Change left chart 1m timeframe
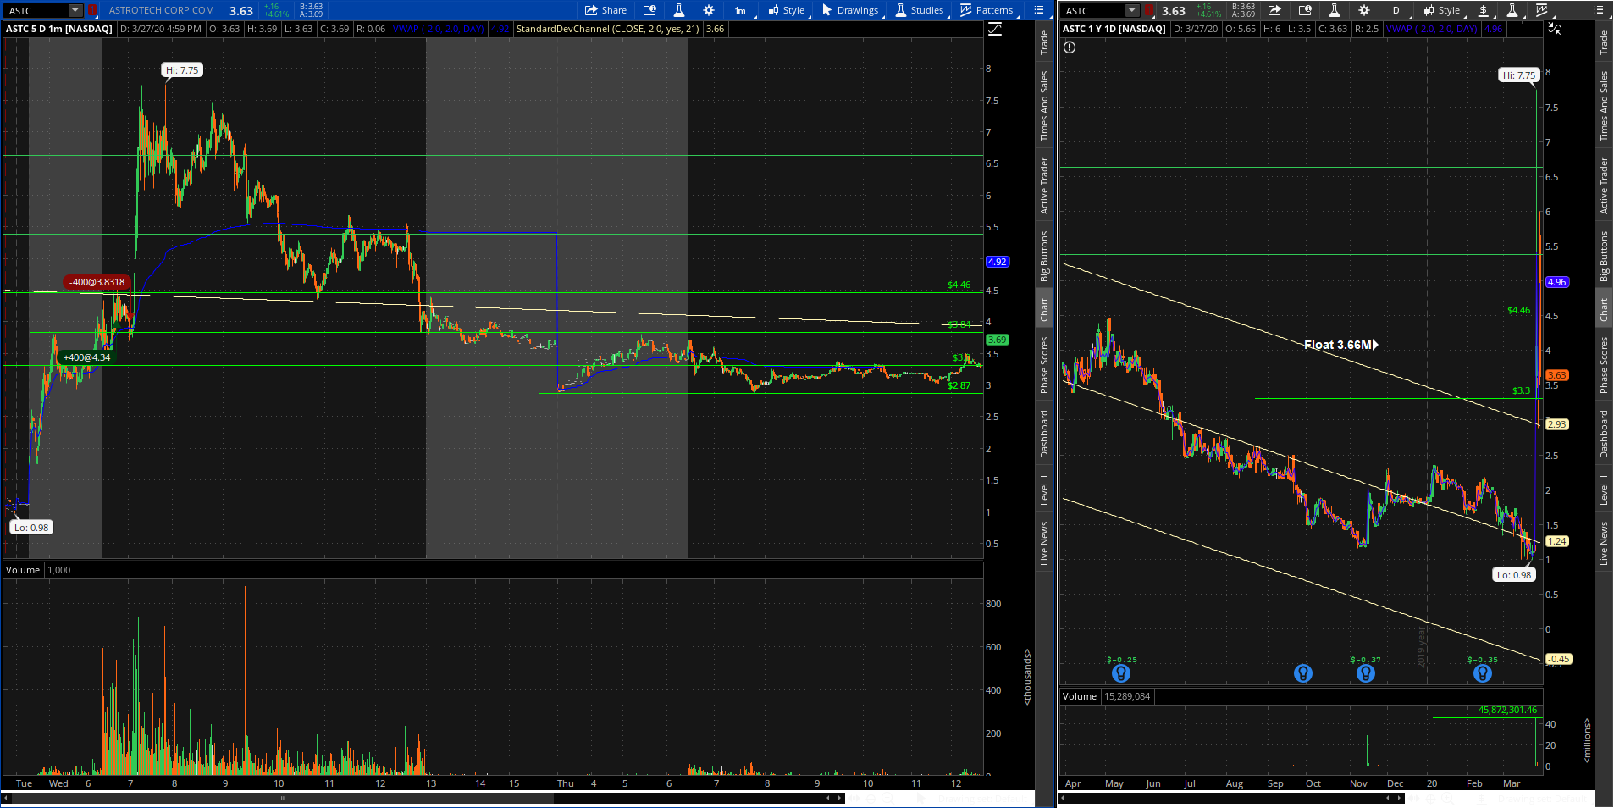Viewport: 1614px width, 808px height. tap(740, 10)
